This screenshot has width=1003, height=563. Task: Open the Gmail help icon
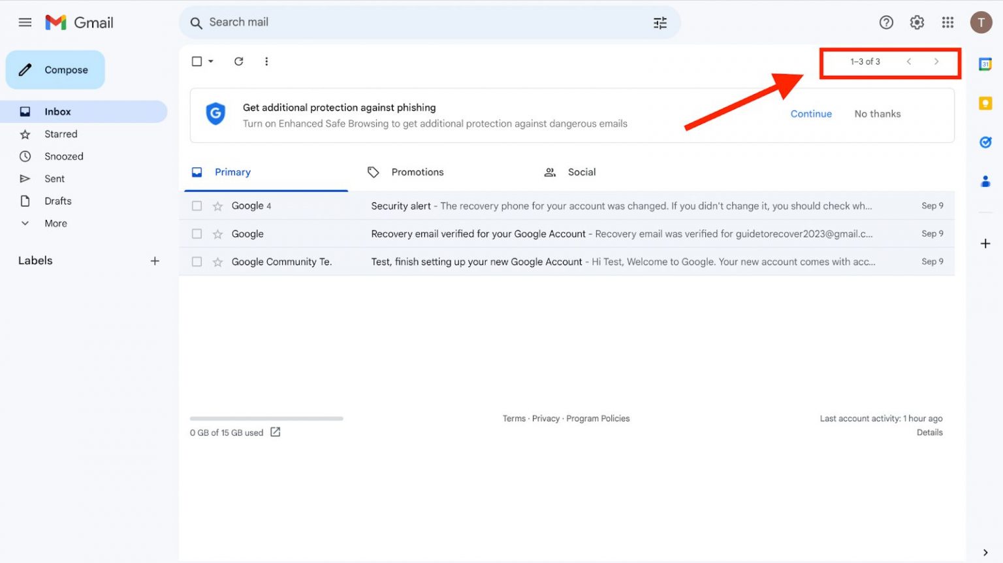tap(886, 22)
